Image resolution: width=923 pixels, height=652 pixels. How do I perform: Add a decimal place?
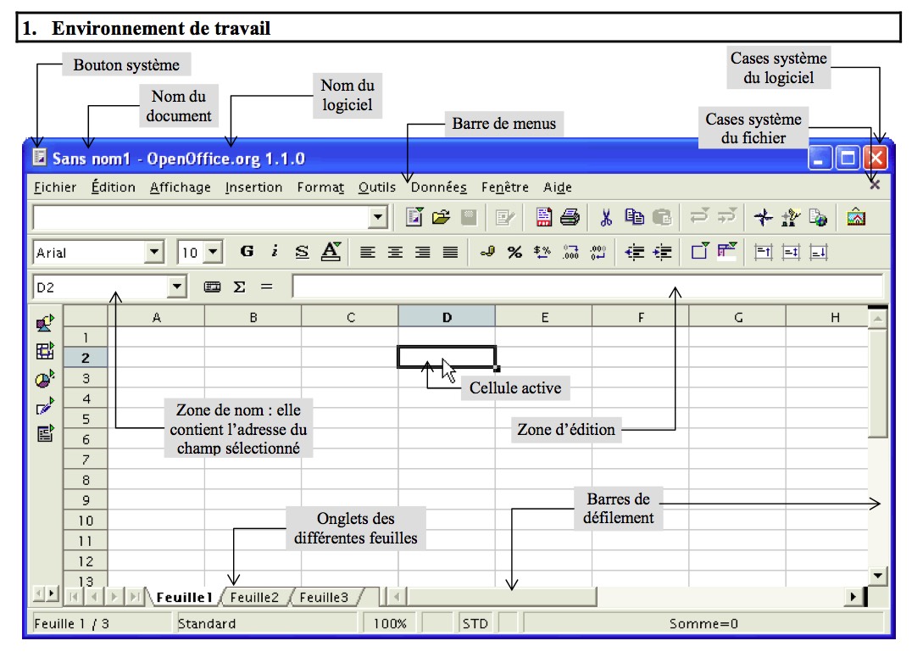pos(570,253)
